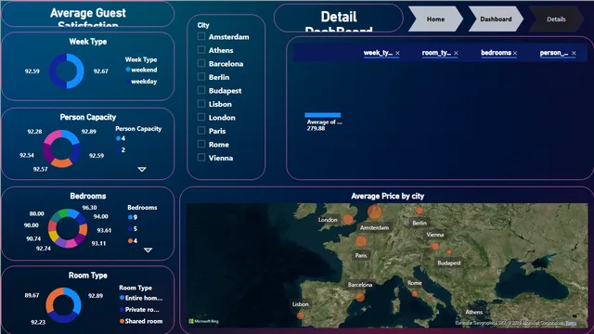This screenshot has width=594, height=334.
Task: Click the Entire home legend dot
Action: 122,298
